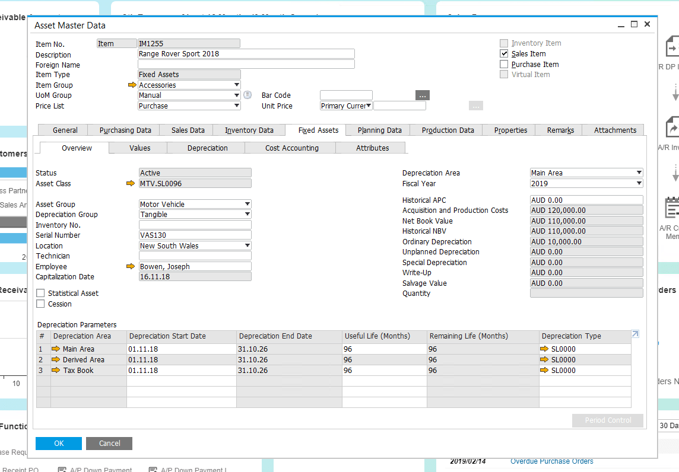Change the Fiscal Year 2019 dropdown
This screenshot has height=472, width=679.
[x=639, y=183]
